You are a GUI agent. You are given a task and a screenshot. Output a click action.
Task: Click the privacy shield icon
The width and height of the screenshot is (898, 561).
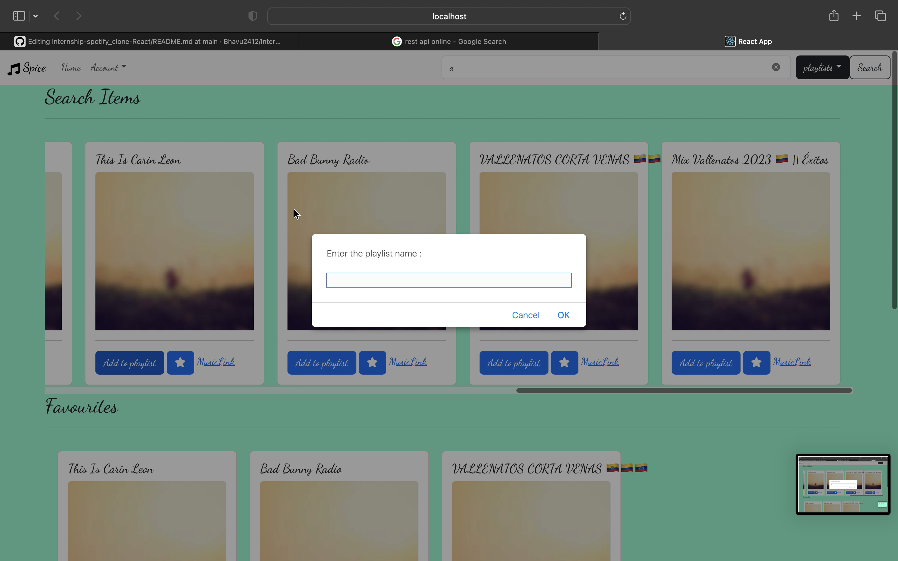point(252,16)
